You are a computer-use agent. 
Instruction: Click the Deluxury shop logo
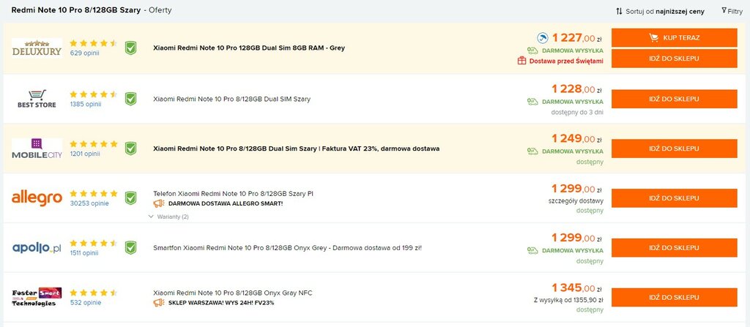[x=37, y=48]
